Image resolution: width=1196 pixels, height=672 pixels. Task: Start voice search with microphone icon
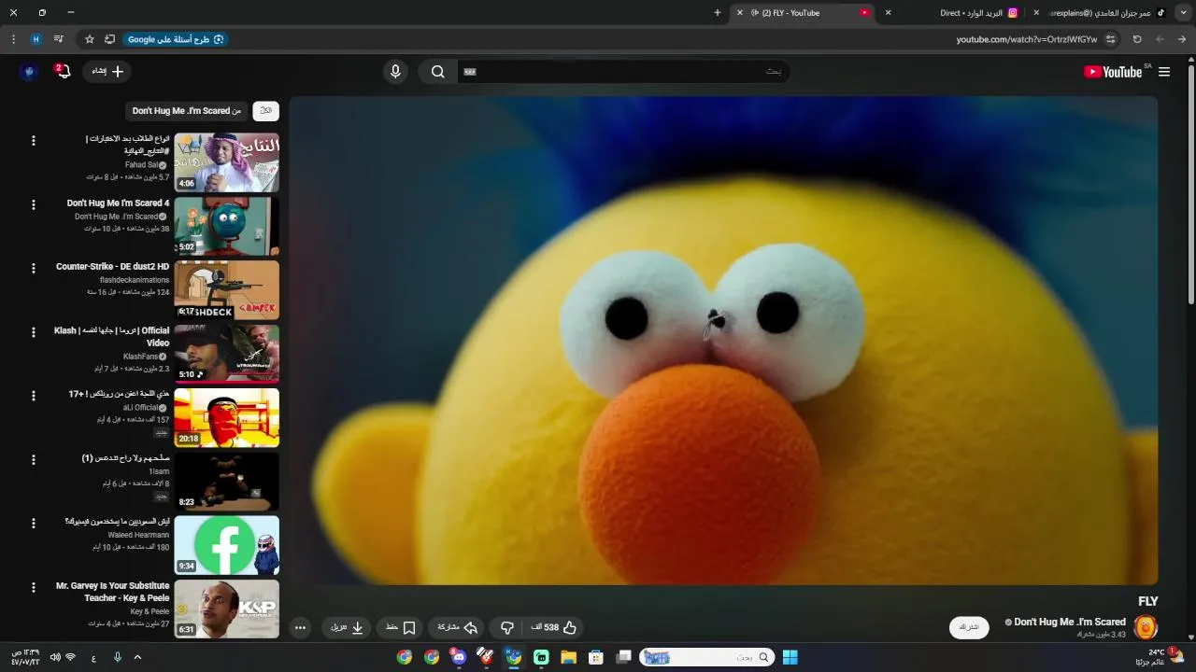395,72
